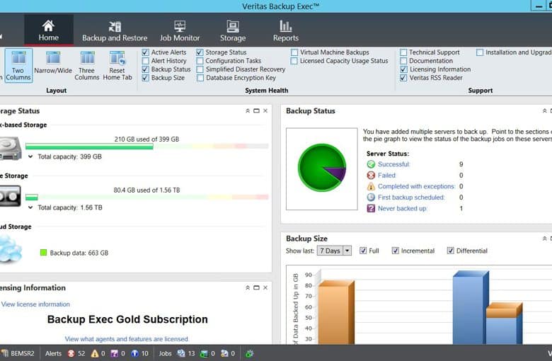552x361 pixels.
Task: Toggle Veritas RSS Reader checkbox
Action: tap(403, 77)
